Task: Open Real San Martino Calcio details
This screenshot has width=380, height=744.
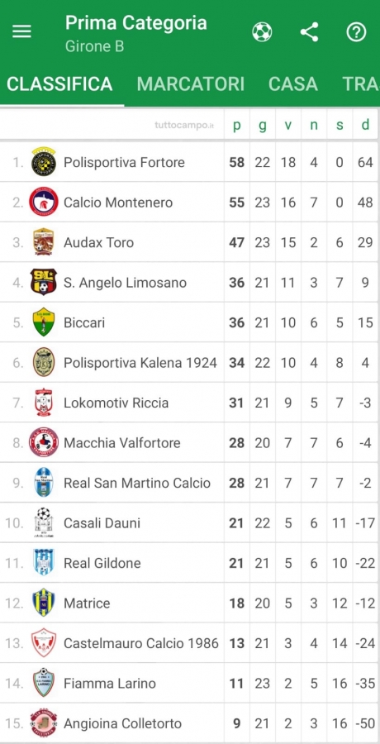Action: coord(190,483)
